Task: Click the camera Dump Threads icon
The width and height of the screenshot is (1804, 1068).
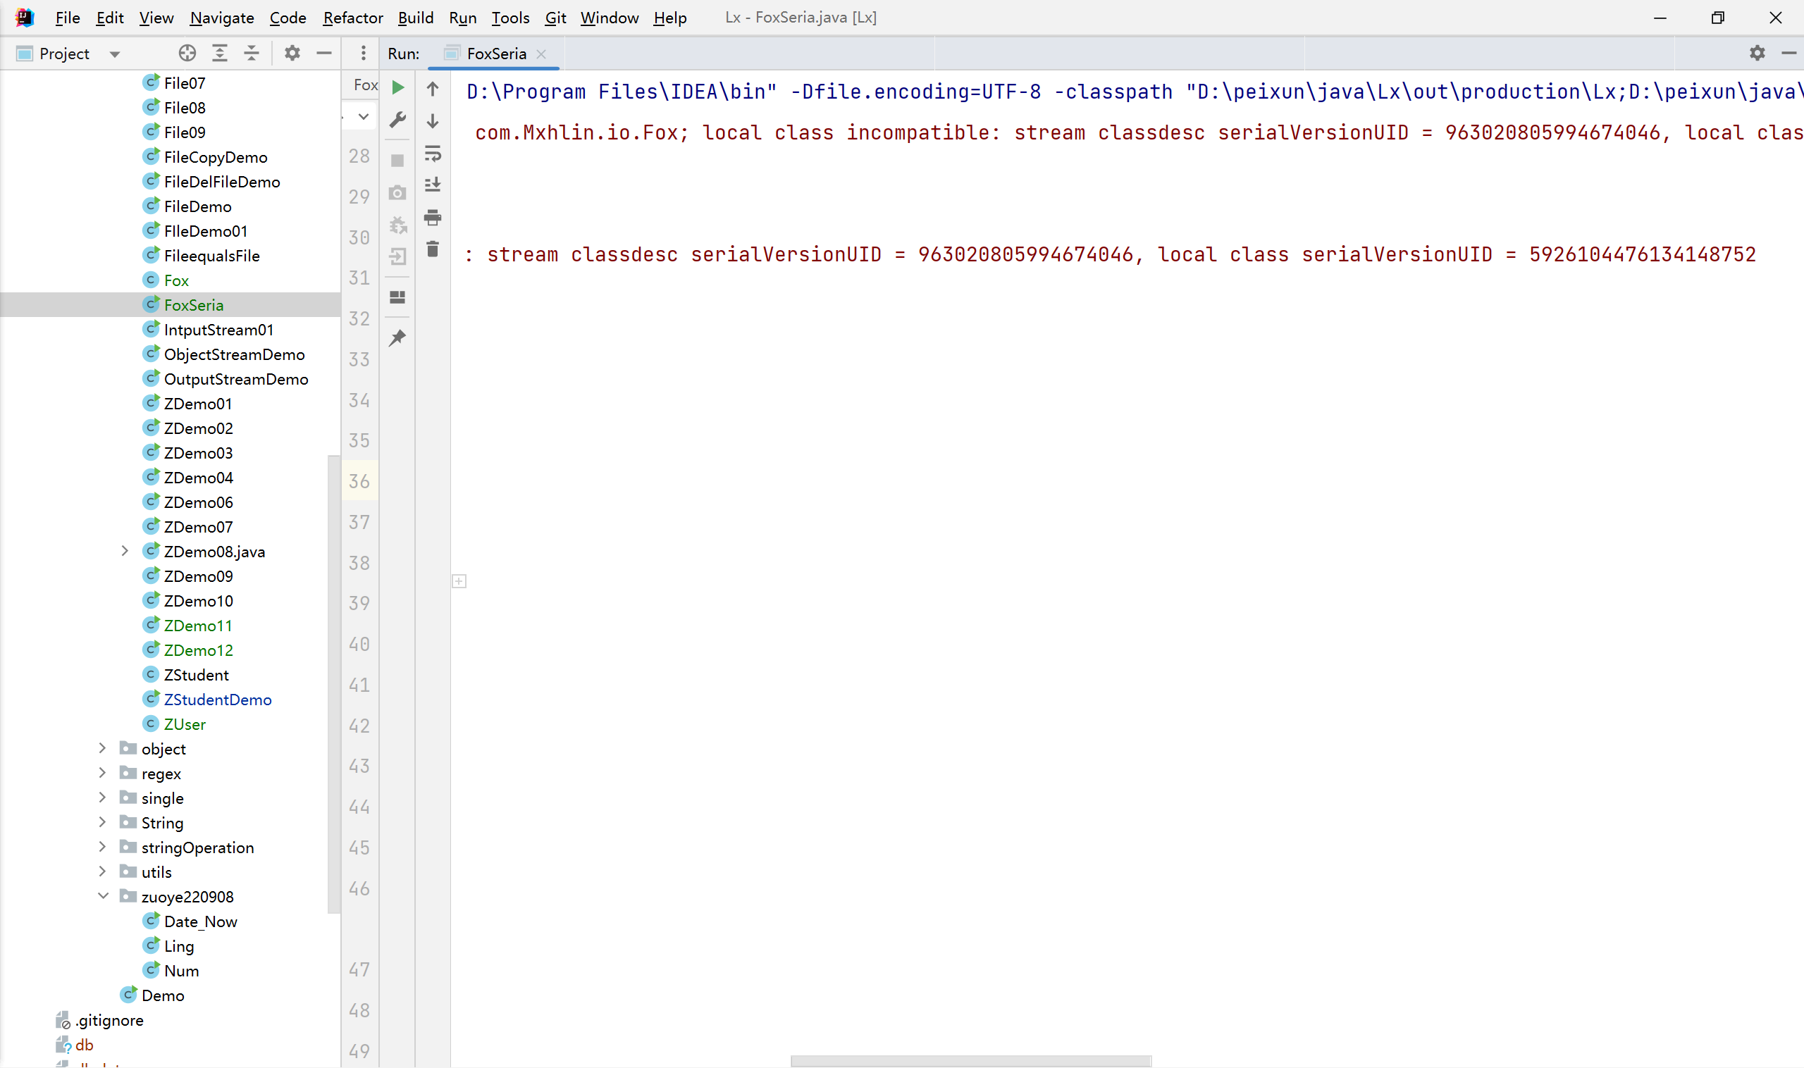Action: [397, 193]
